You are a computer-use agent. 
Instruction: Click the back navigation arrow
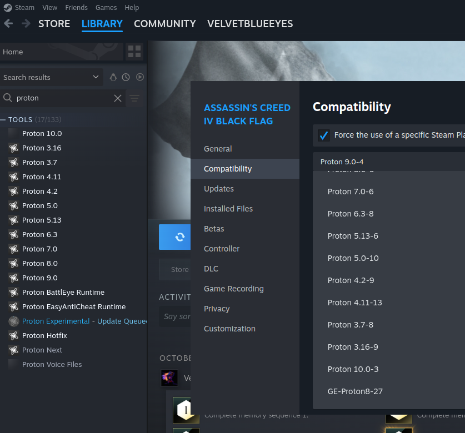point(8,23)
